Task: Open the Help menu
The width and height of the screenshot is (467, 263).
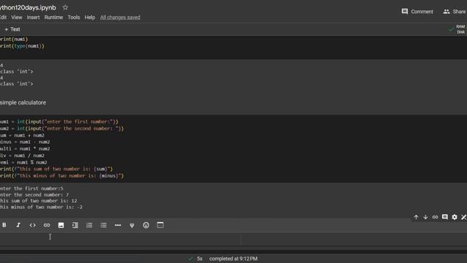Action: pos(90,18)
